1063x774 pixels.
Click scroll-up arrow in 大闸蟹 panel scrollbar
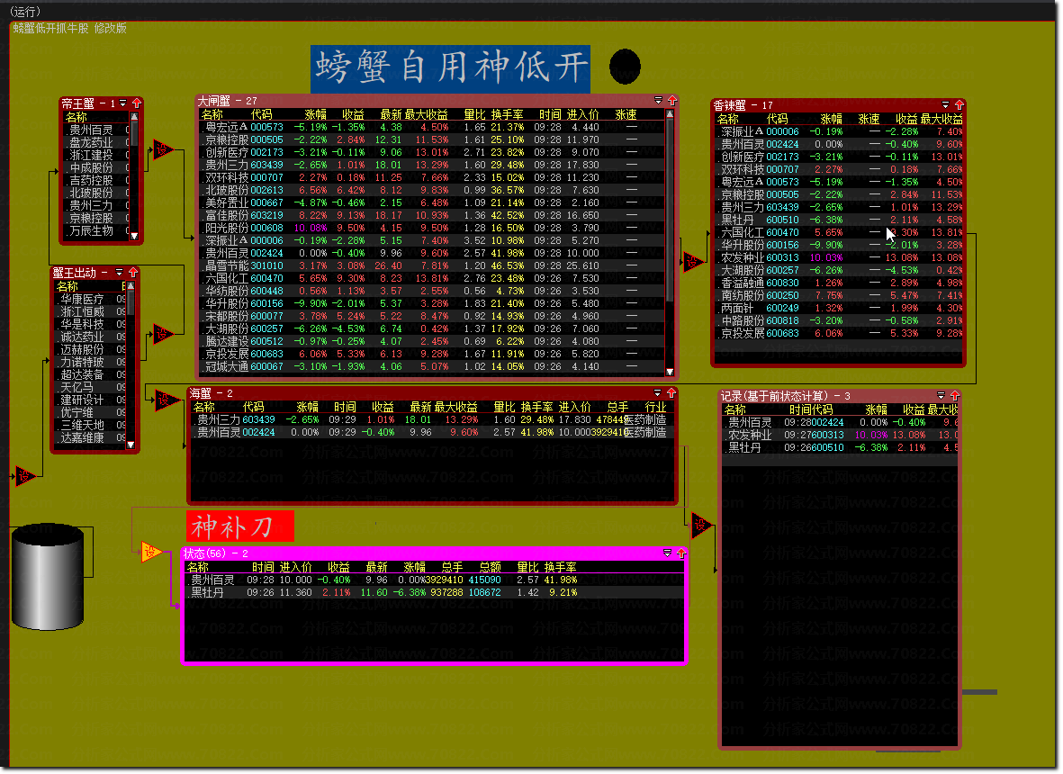670,114
